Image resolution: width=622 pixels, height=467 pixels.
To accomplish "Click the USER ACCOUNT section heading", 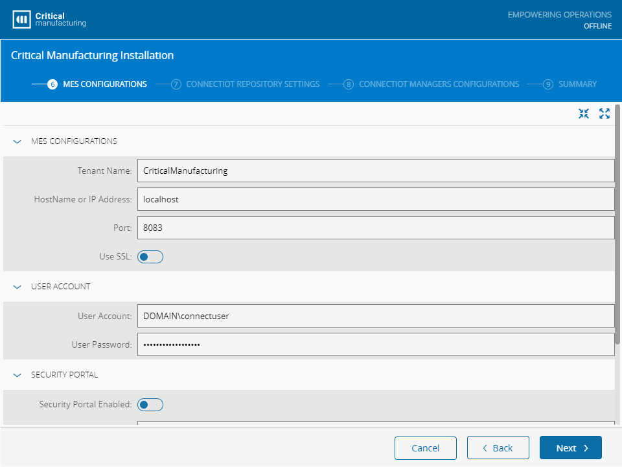I will (61, 287).
